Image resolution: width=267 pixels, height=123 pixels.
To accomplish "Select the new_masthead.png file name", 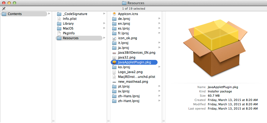I will click(133, 82).
